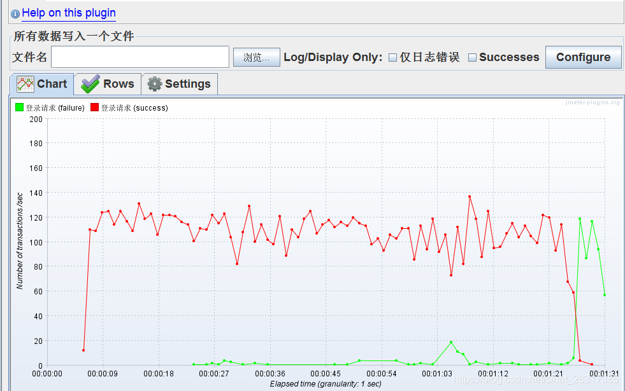Open the Settings tab
The height and width of the screenshot is (391, 625).
[x=180, y=84]
